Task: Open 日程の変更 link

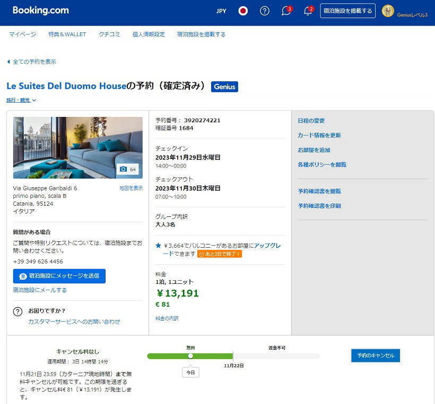Action: point(311,121)
